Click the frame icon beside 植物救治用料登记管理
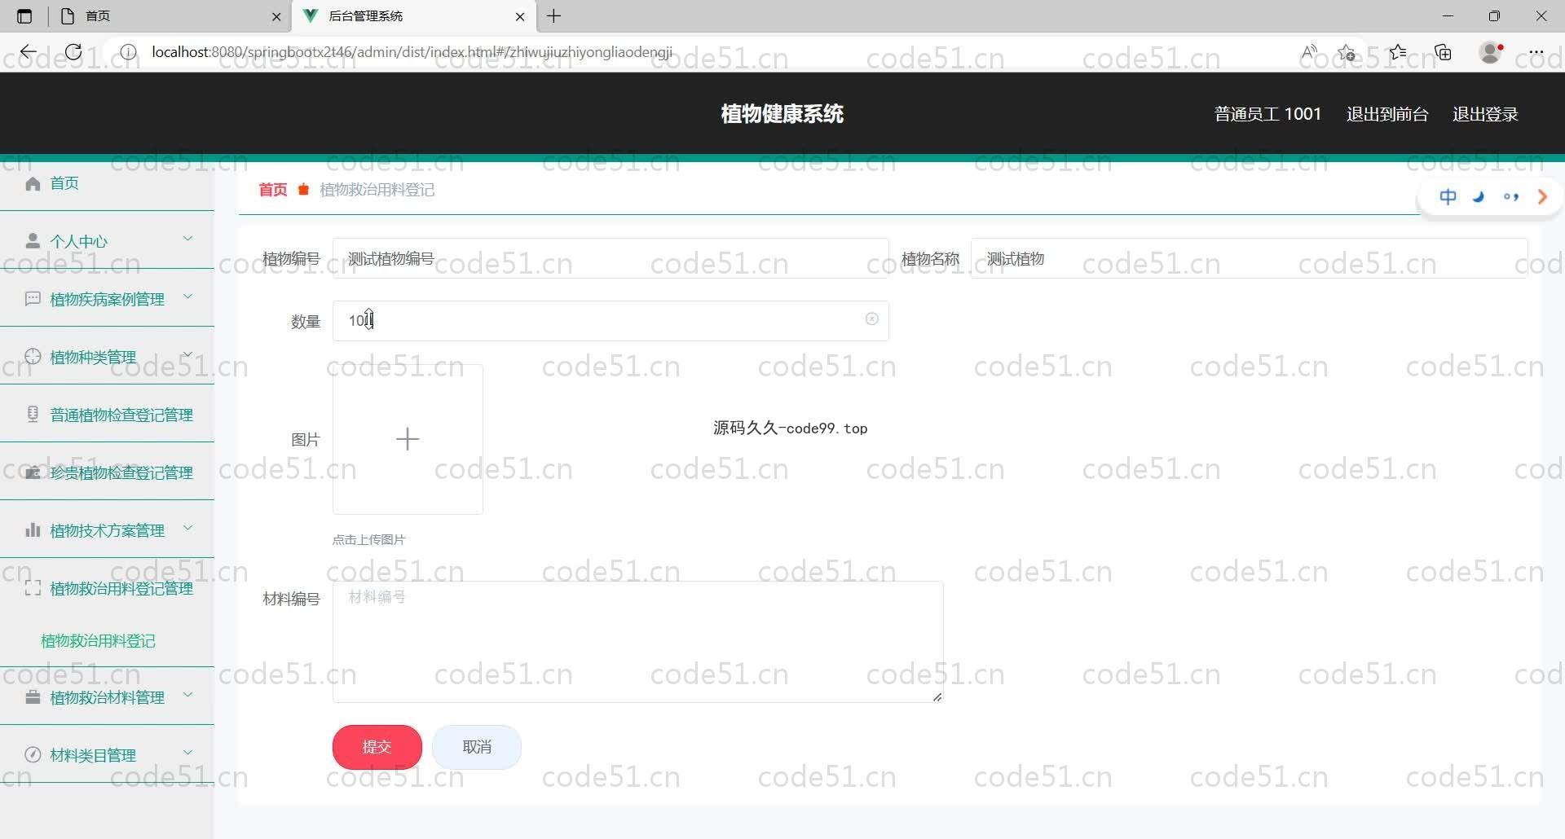 pos(33,588)
